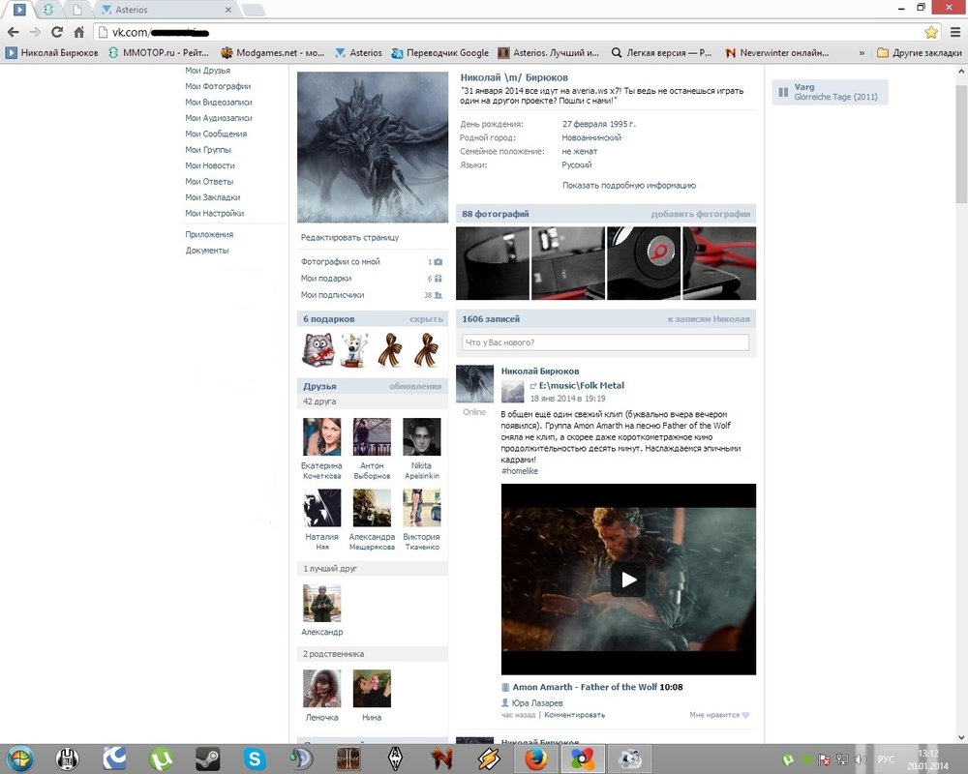Click the Что у Вас нового field

606,342
